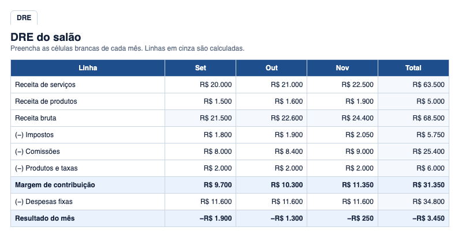The image size is (462, 242).
Task: Edit Impostos Nov value R$ 2.050
Action: 342,135
